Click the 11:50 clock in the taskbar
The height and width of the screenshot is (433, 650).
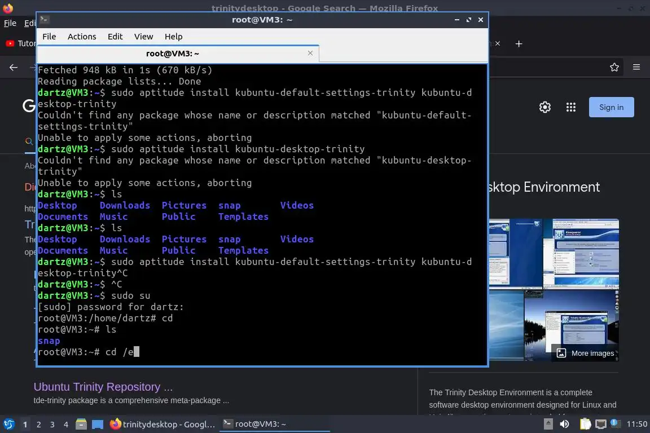636,424
